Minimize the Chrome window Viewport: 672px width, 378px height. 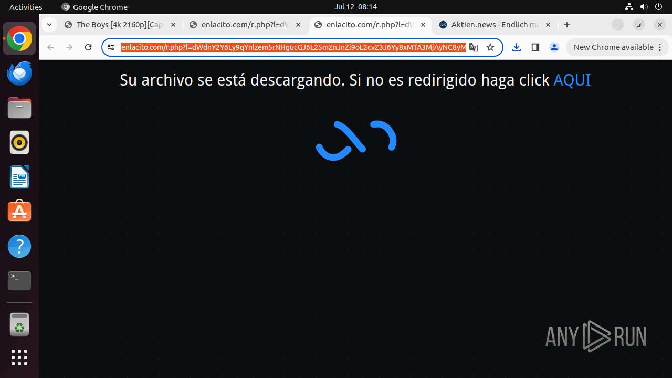click(618, 25)
